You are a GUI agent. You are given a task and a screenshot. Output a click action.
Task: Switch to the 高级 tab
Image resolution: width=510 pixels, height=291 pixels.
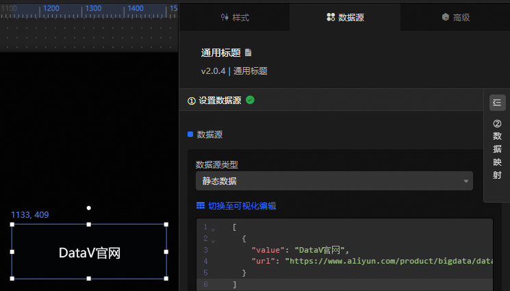click(x=455, y=17)
